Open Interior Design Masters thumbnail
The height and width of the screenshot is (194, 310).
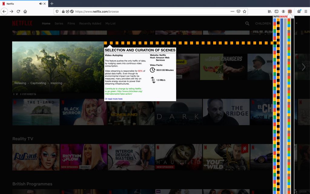coord(131,157)
